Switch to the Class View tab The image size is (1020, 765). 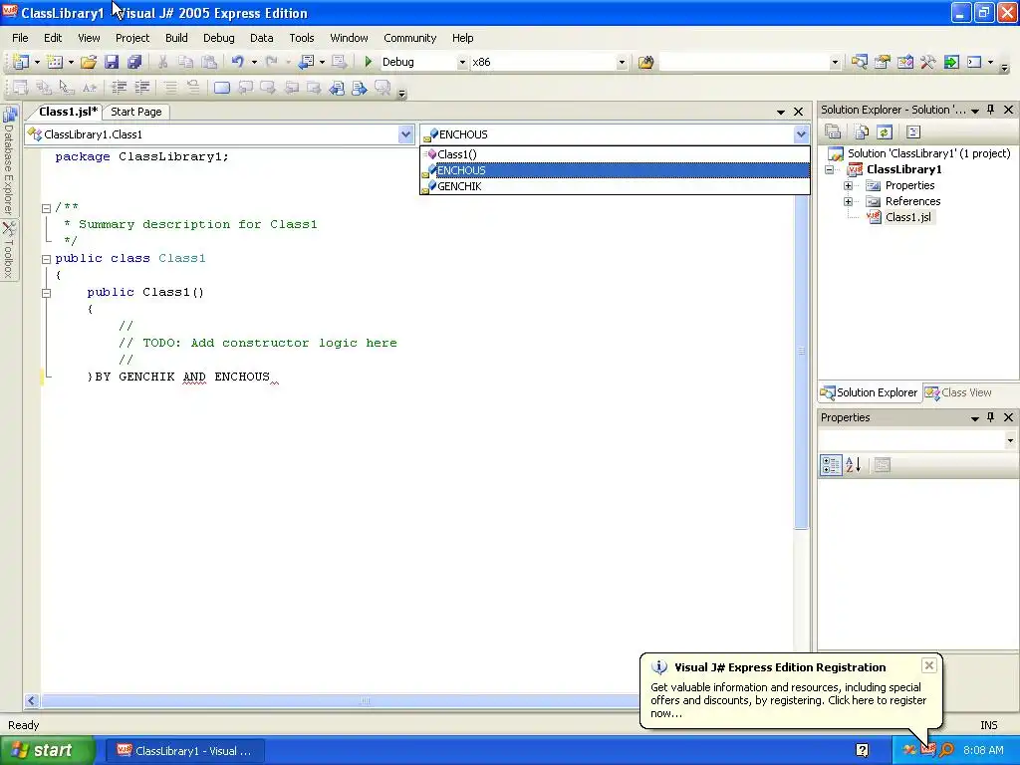tap(959, 392)
